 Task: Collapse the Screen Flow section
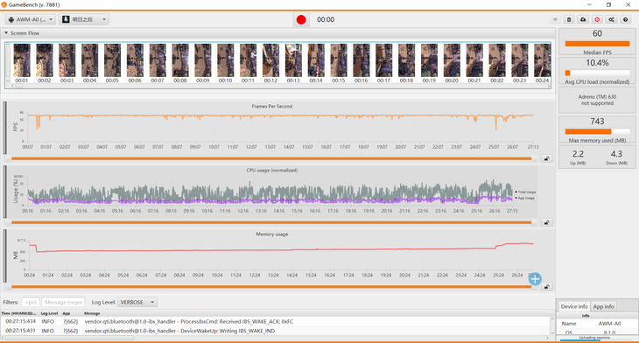(x=6, y=33)
